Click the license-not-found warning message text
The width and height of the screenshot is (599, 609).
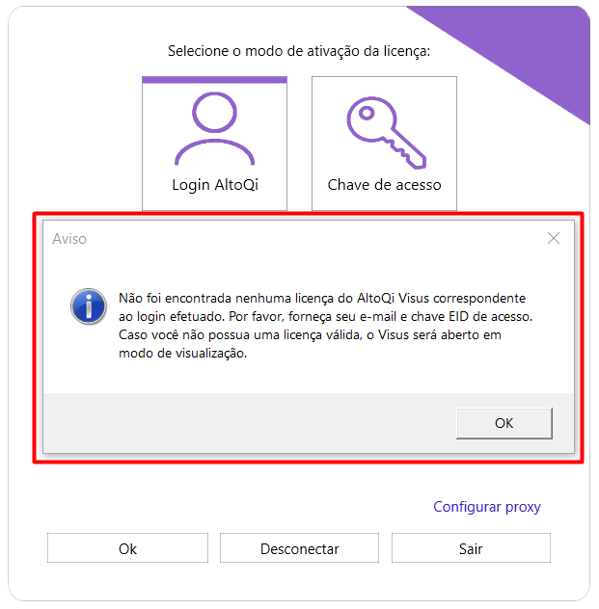(x=325, y=326)
